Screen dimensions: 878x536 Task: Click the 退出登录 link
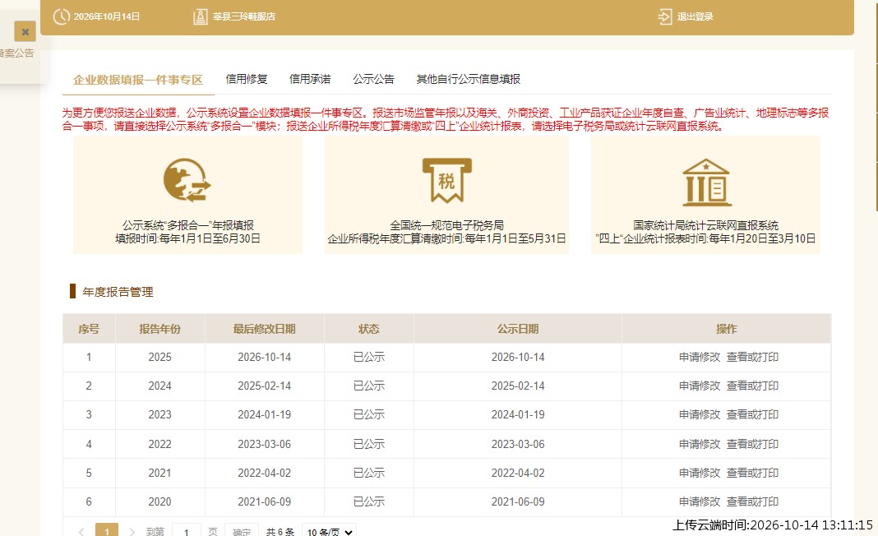click(695, 16)
